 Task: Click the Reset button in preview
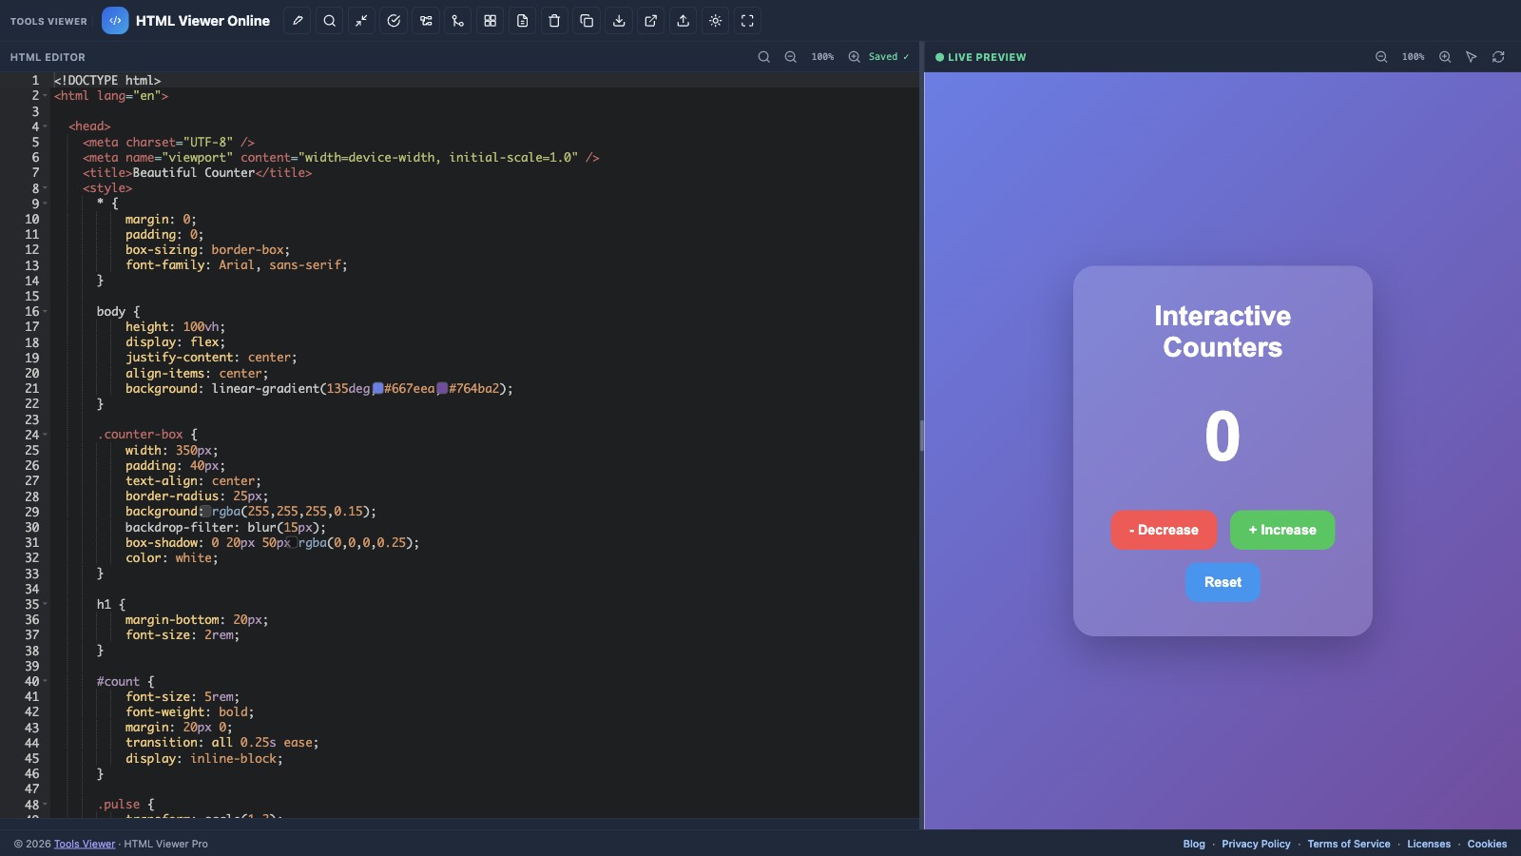click(1223, 582)
